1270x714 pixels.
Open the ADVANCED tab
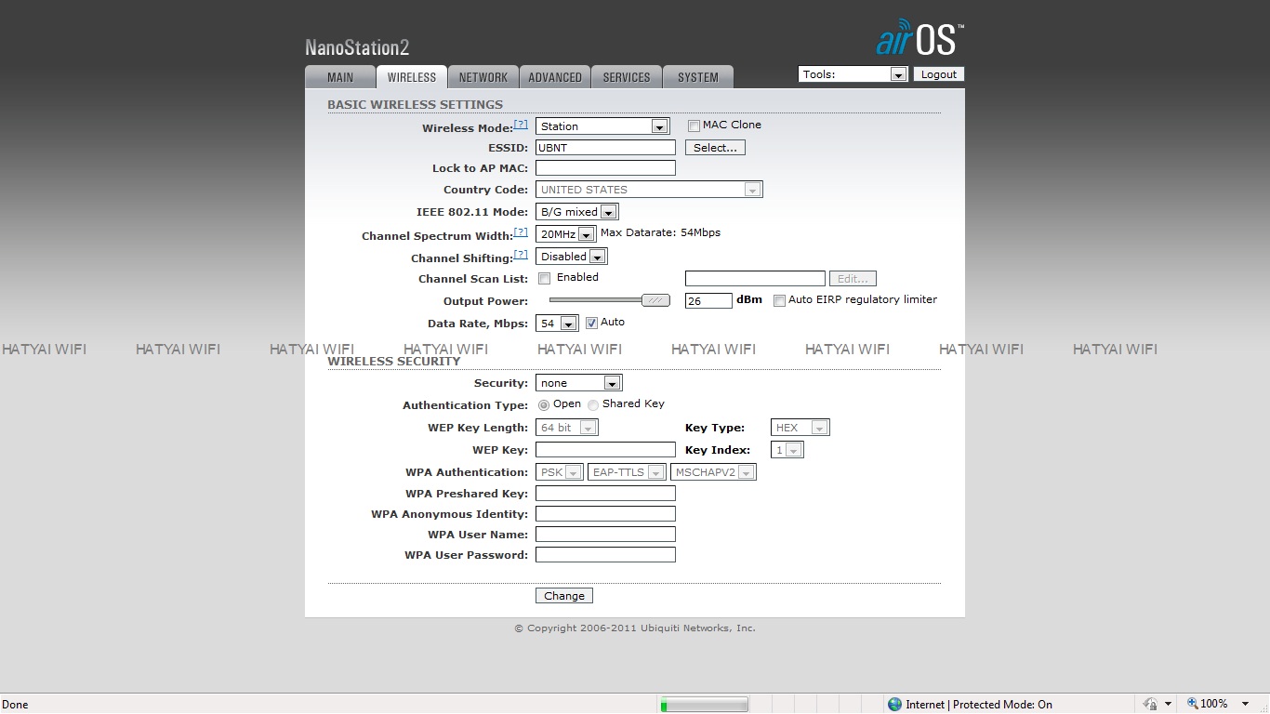(x=555, y=77)
